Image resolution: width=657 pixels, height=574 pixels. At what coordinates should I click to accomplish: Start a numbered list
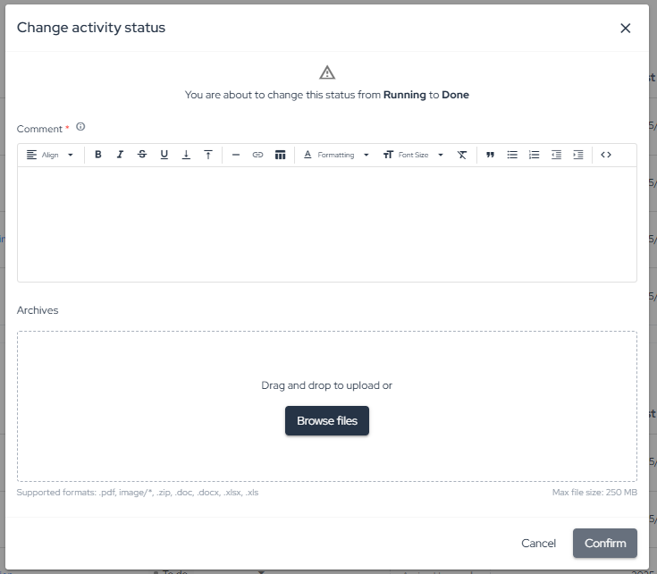click(535, 155)
